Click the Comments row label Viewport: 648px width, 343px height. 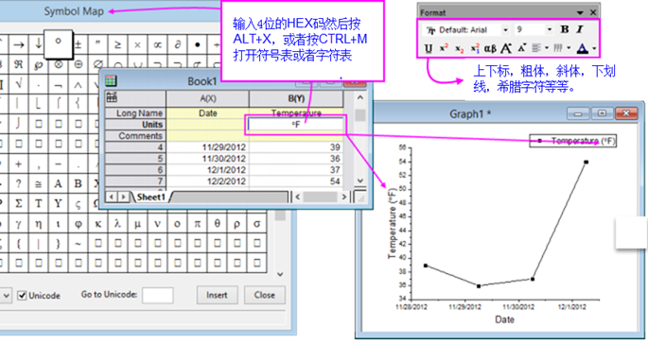[135, 136]
